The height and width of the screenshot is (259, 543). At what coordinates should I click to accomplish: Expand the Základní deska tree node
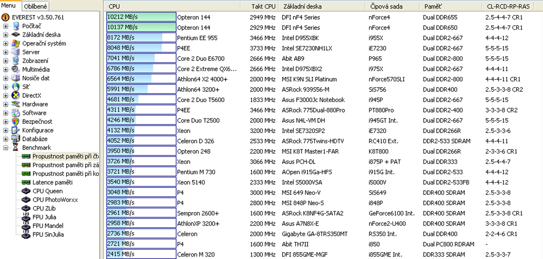click(6, 35)
